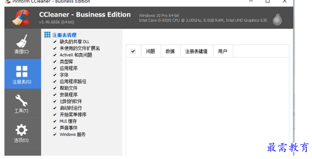This screenshot has width=312, height=159.
Task: Toggle 安装程序 checkbox
Action: tap(55, 95)
